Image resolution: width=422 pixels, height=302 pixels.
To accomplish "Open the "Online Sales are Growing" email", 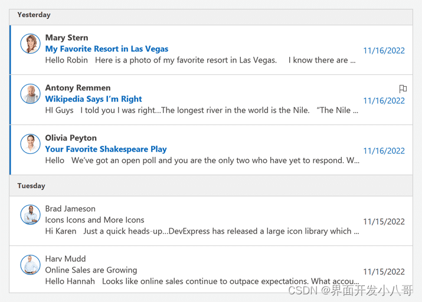I will [91, 270].
